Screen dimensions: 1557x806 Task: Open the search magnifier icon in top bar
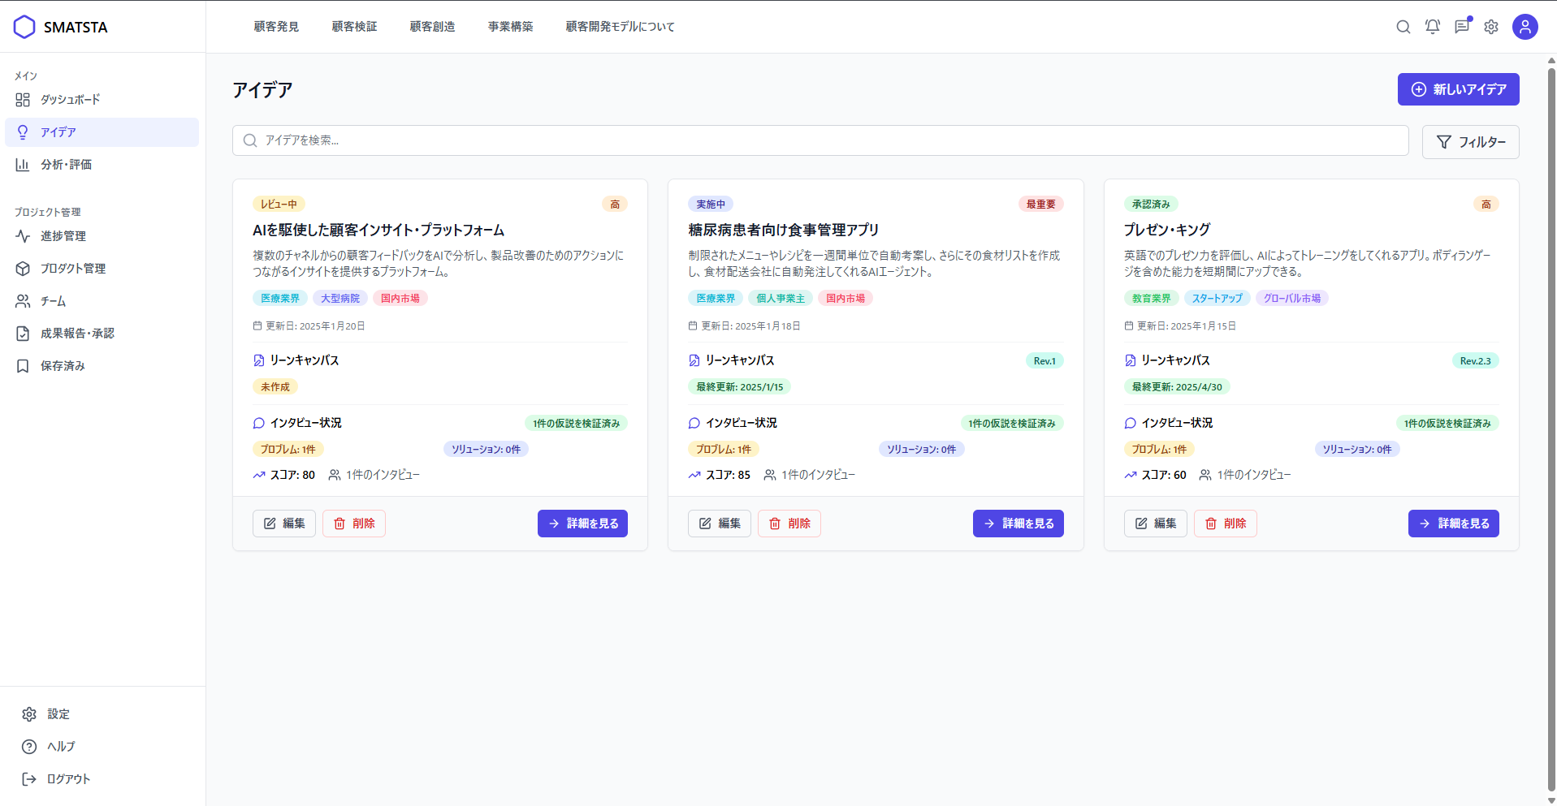click(x=1403, y=27)
